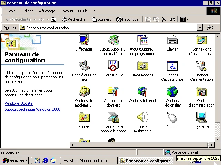The height and width of the screenshot is (165, 221).
Task: Open Connexions réseau et accès icon
Action: point(201,40)
